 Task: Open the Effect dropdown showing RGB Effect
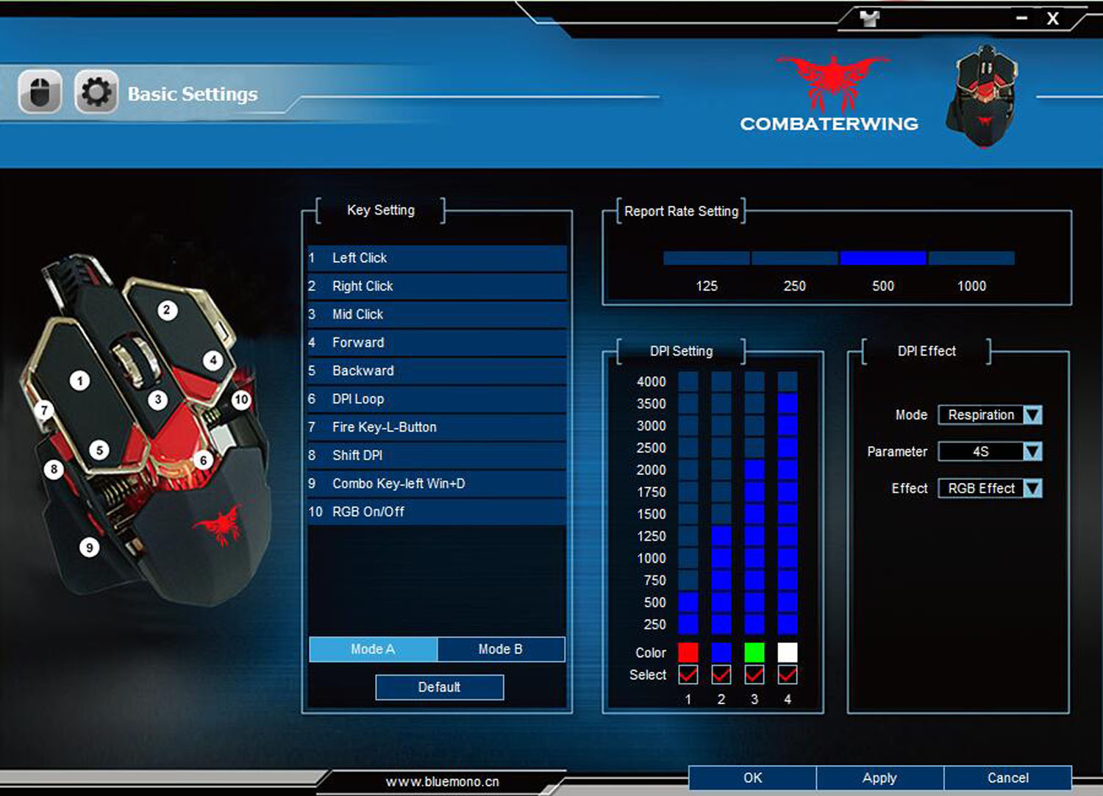click(990, 488)
